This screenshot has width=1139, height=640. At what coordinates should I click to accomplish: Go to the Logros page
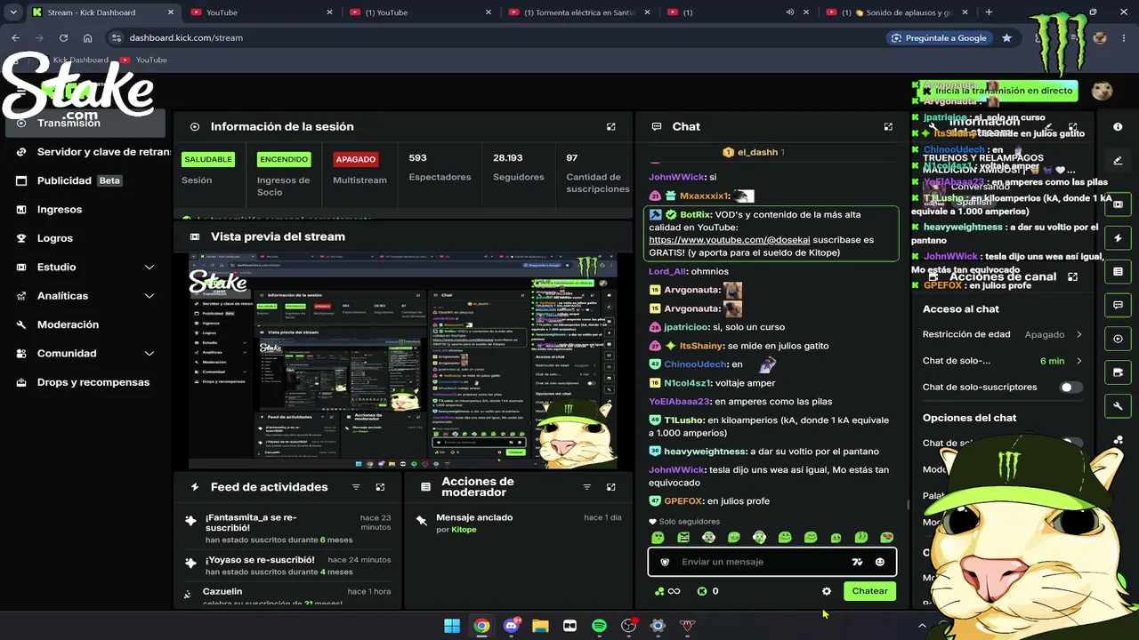click(85, 238)
